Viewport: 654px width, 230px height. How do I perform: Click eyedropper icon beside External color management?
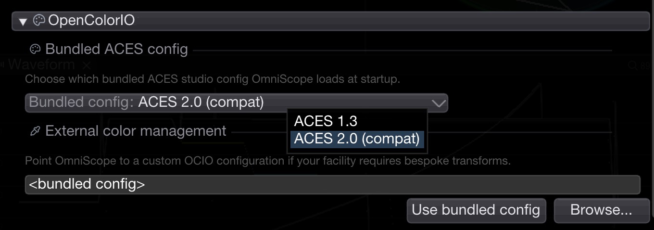tap(35, 131)
